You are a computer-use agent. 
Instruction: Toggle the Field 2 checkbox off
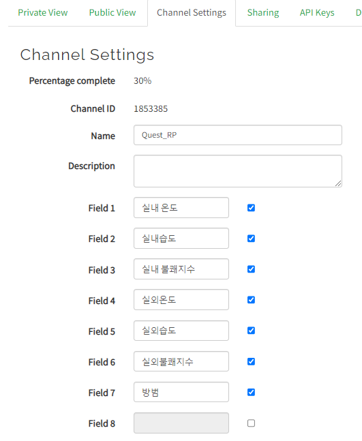tap(251, 239)
